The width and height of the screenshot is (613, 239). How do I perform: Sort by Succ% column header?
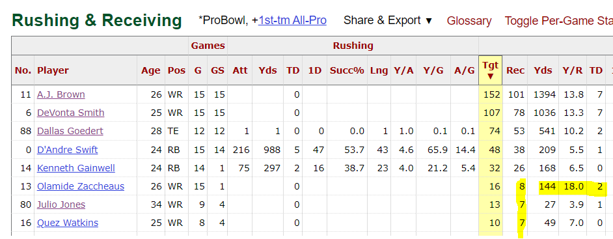pyautogui.click(x=347, y=70)
